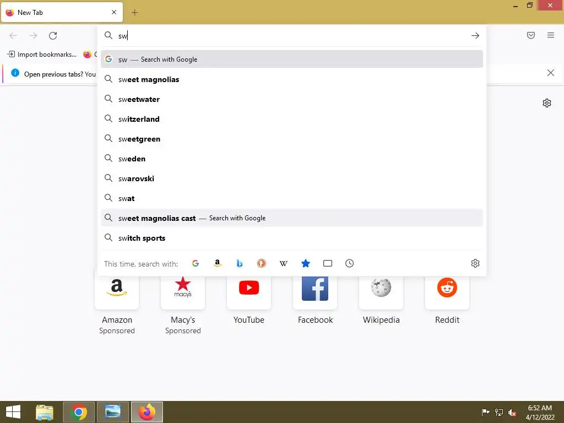Screen dimensions: 564x423
Task: Open the Firefox application menu
Action: [x=551, y=35]
